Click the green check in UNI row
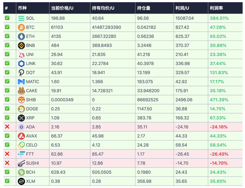Viewport: 245px width, 188px height. [7, 54]
